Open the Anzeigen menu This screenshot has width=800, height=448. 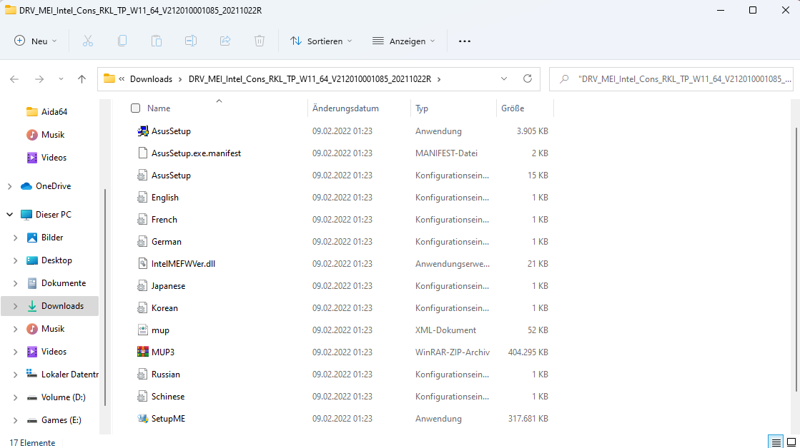pyautogui.click(x=403, y=41)
